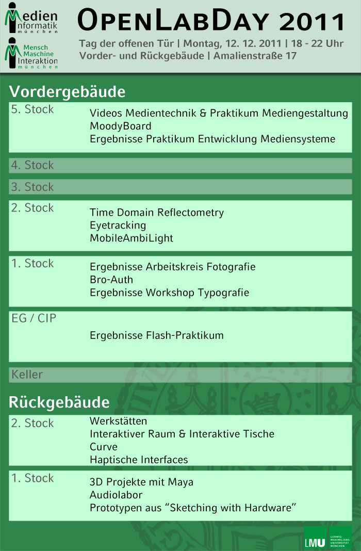Select the Rückgebäude section heading
Viewport: 361px width, 551px height.
(x=59, y=403)
